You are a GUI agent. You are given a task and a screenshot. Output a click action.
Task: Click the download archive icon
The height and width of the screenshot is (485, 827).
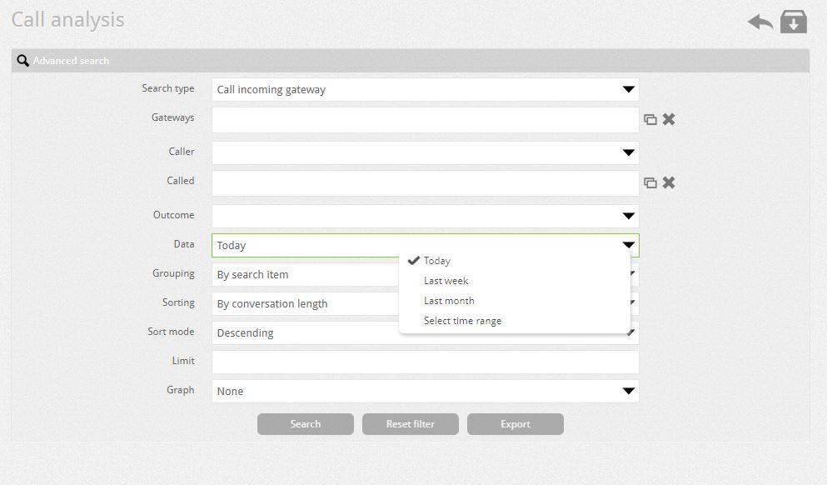click(x=793, y=22)
